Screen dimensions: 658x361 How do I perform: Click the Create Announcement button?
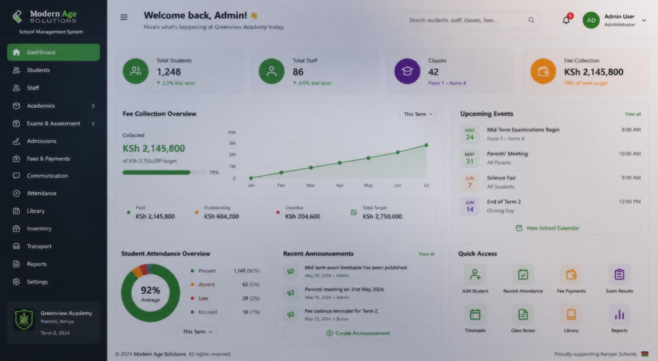[359, 333]
